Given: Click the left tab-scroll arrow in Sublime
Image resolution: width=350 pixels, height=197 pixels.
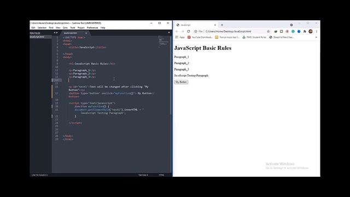Looking at the screenshot, I should (55, 33).
